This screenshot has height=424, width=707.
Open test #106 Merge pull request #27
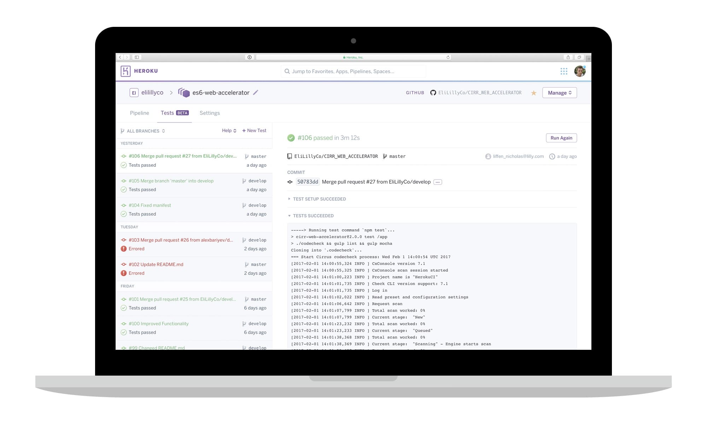[x=194, y=161]
